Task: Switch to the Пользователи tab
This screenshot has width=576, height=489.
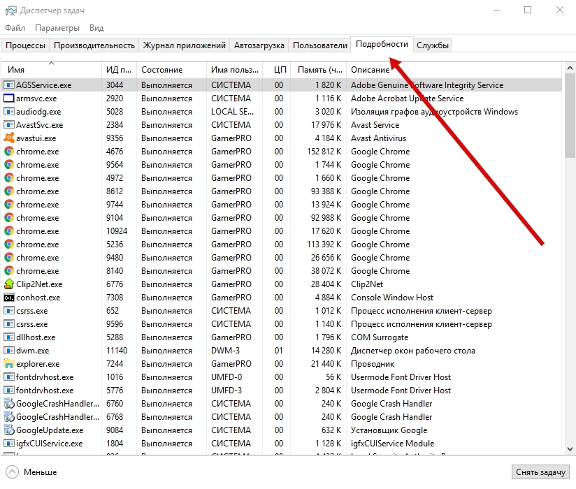Action: click(x=319, y=45)
